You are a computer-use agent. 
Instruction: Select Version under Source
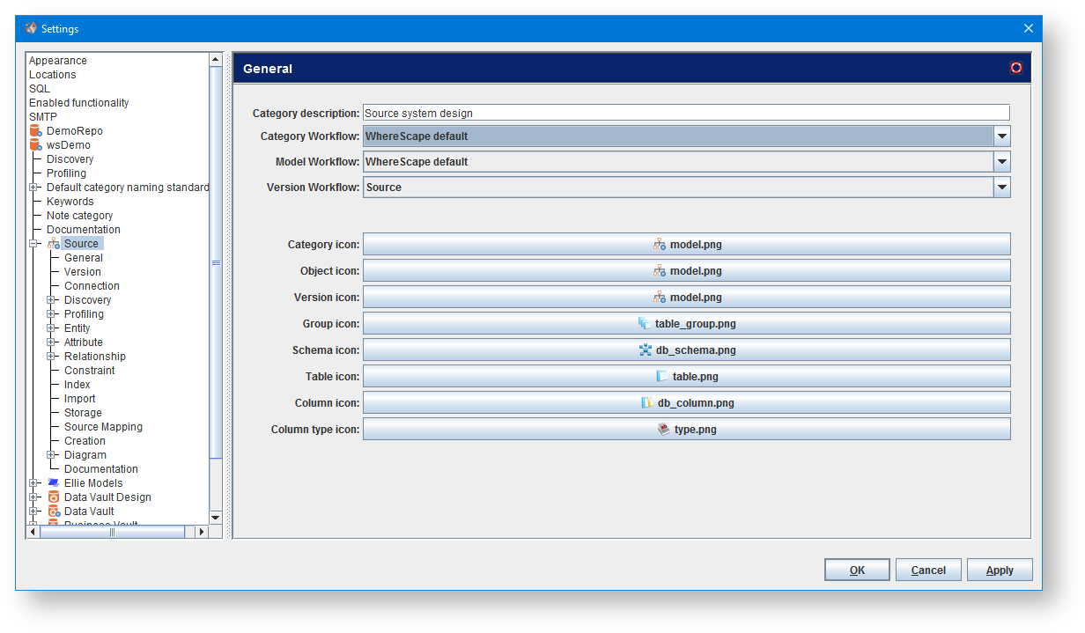coord(83,272)
